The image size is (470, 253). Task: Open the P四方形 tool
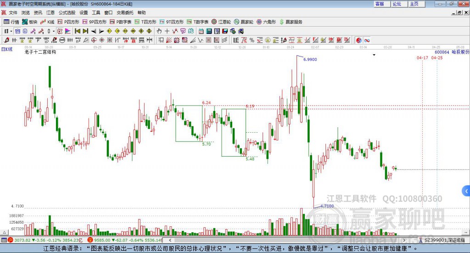[x=68, y=22]
